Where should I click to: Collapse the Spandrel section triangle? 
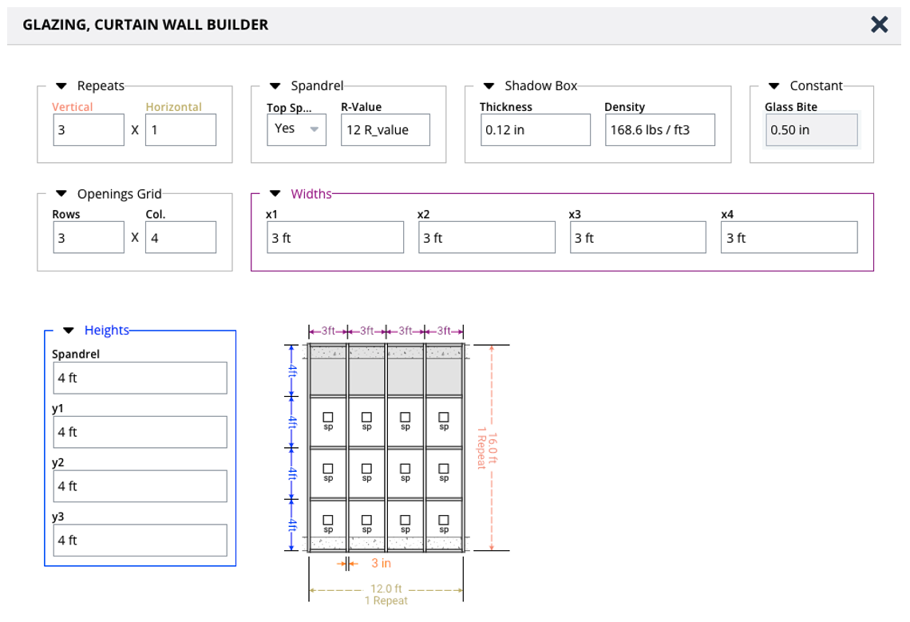275,86
